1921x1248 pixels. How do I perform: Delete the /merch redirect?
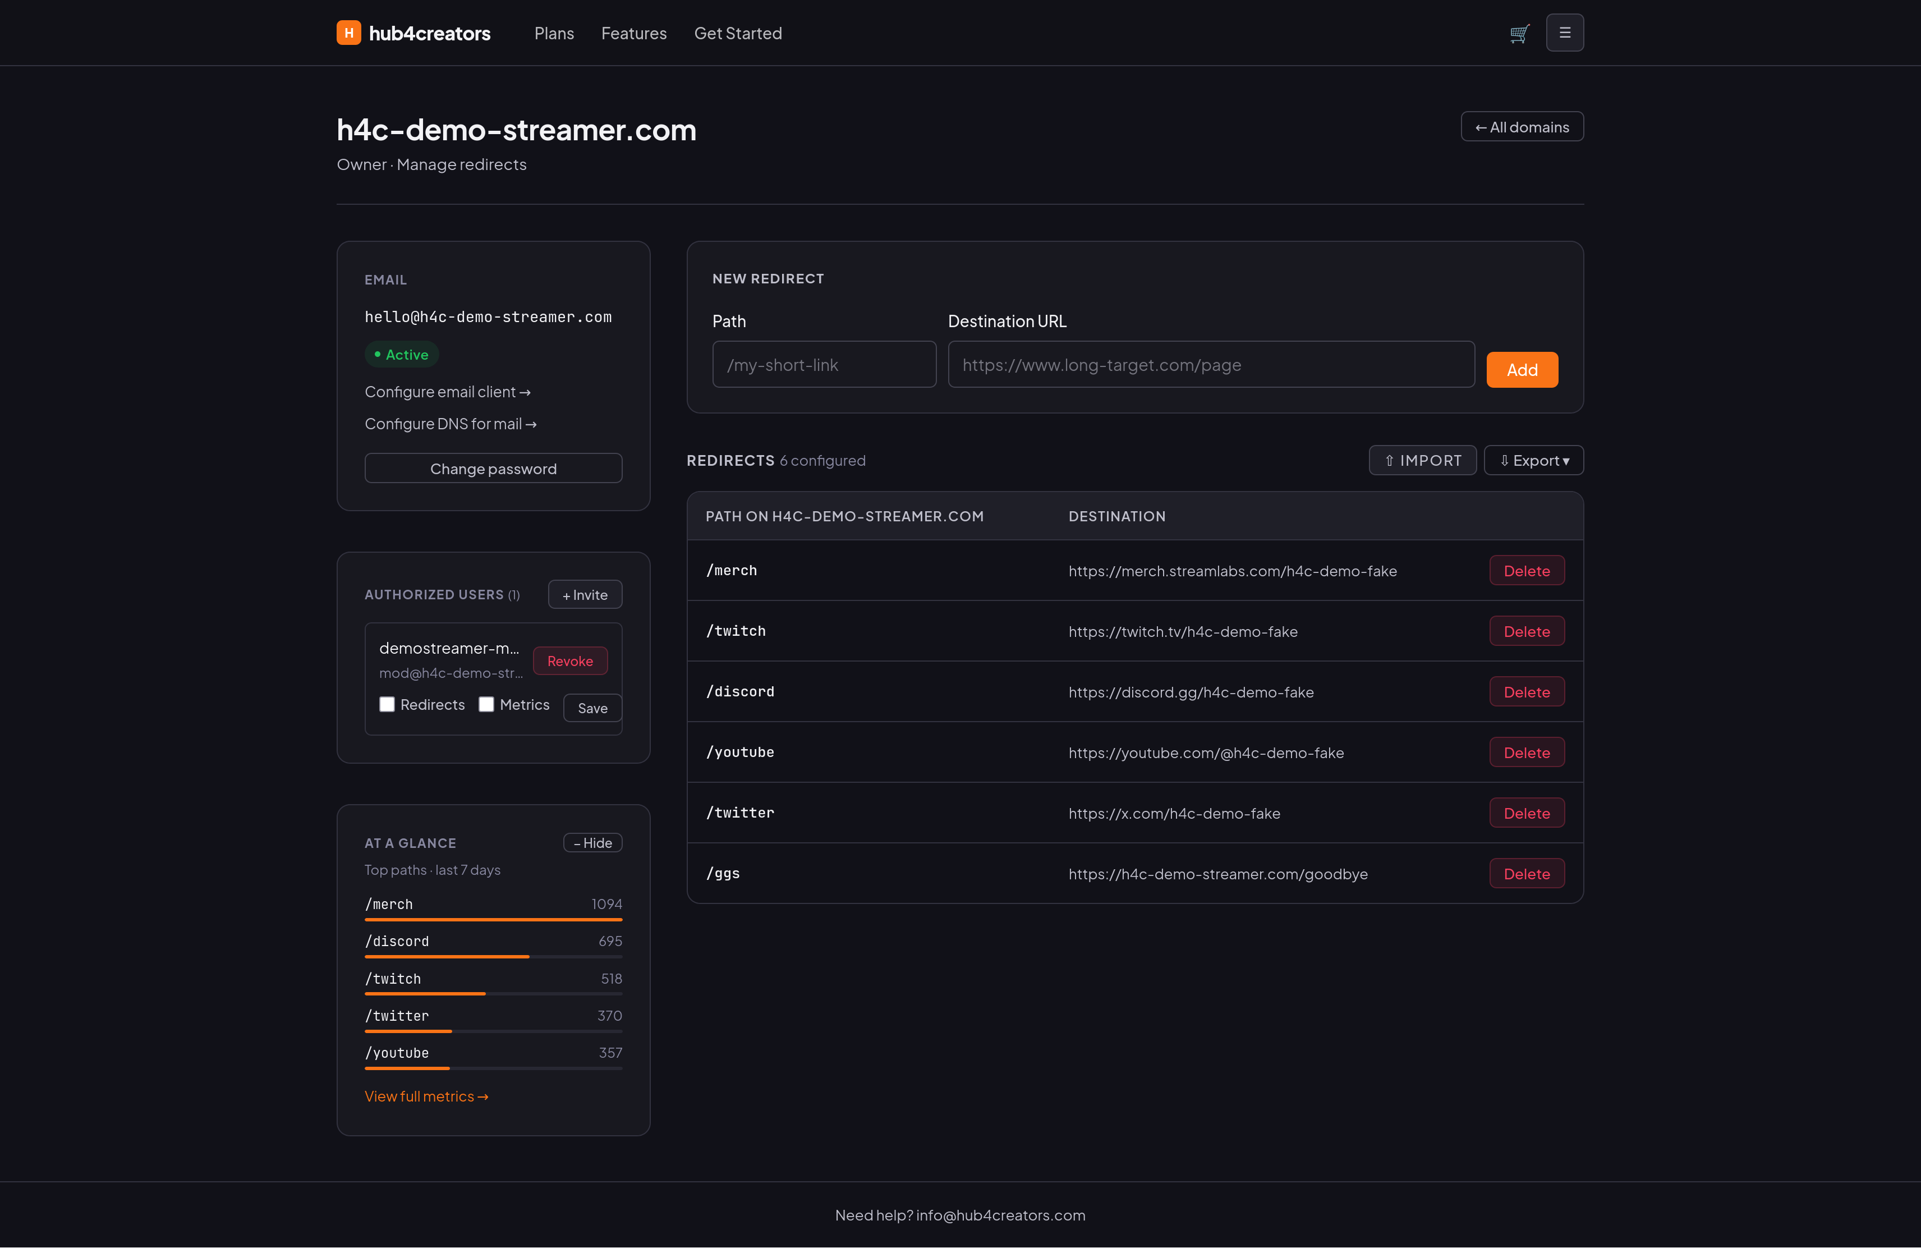[x=1526, y=571]
